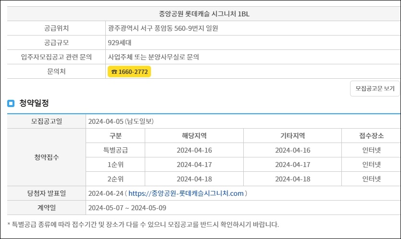Viewport: 401px width, 239px height.
Task: Click the 기타지역 column header
Action: pos(292,136)
